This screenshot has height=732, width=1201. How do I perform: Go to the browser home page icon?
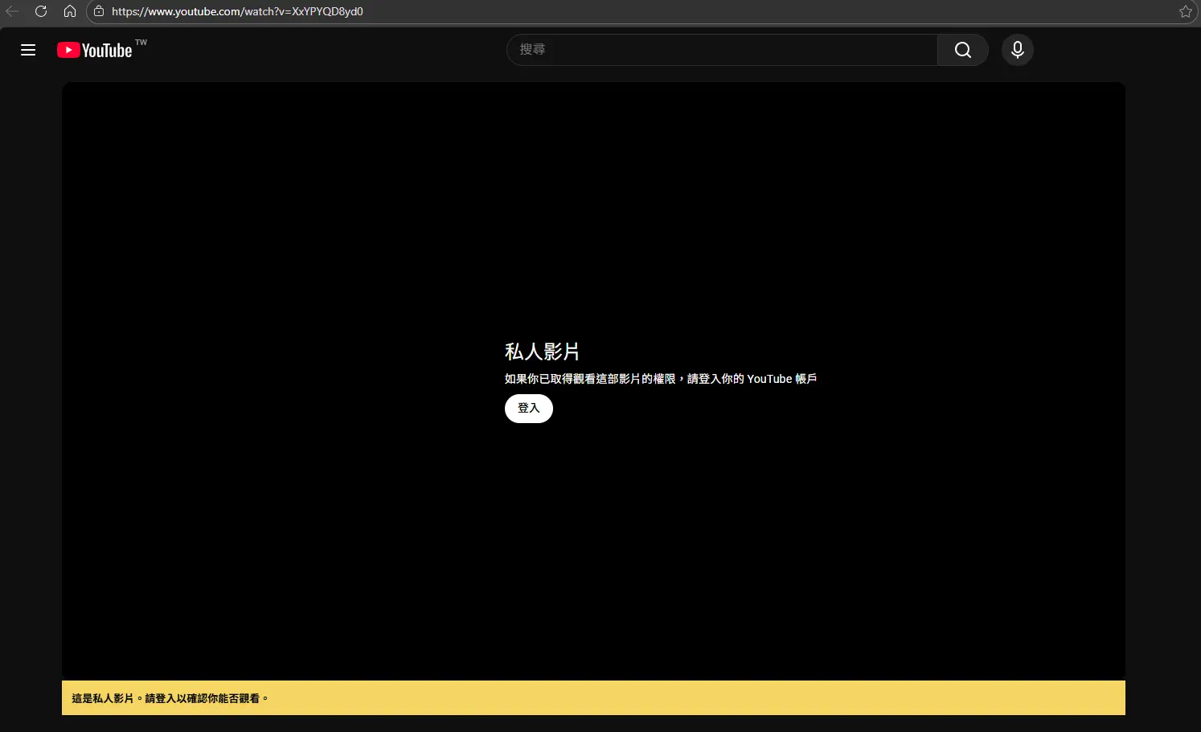(x=70, y=11)
